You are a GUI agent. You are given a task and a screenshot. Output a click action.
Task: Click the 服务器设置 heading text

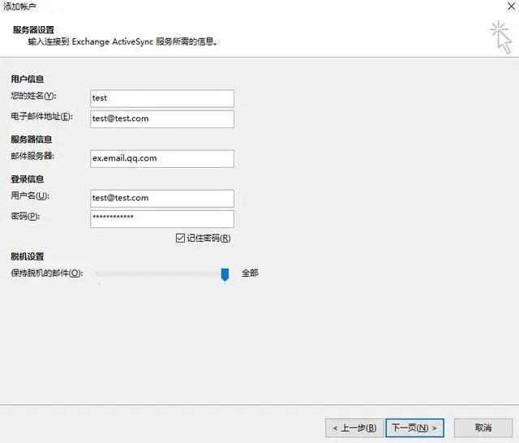tap(33, 30)
